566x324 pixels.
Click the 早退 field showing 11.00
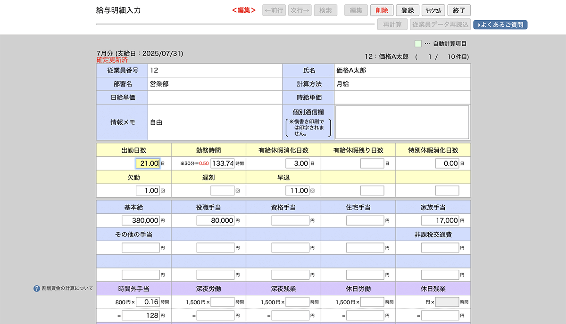tap(298, 191)
